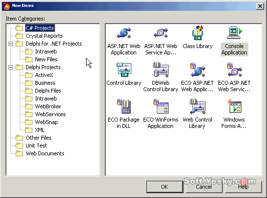Click the Web Documents folder icon
This screenshot has width=267, height=198.
tap(19, 153)
